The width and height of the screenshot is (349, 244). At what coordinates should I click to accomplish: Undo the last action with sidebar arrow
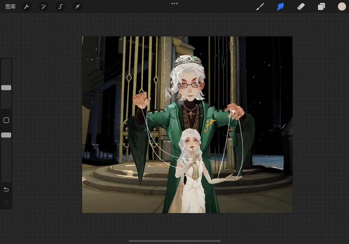point(6,189)
